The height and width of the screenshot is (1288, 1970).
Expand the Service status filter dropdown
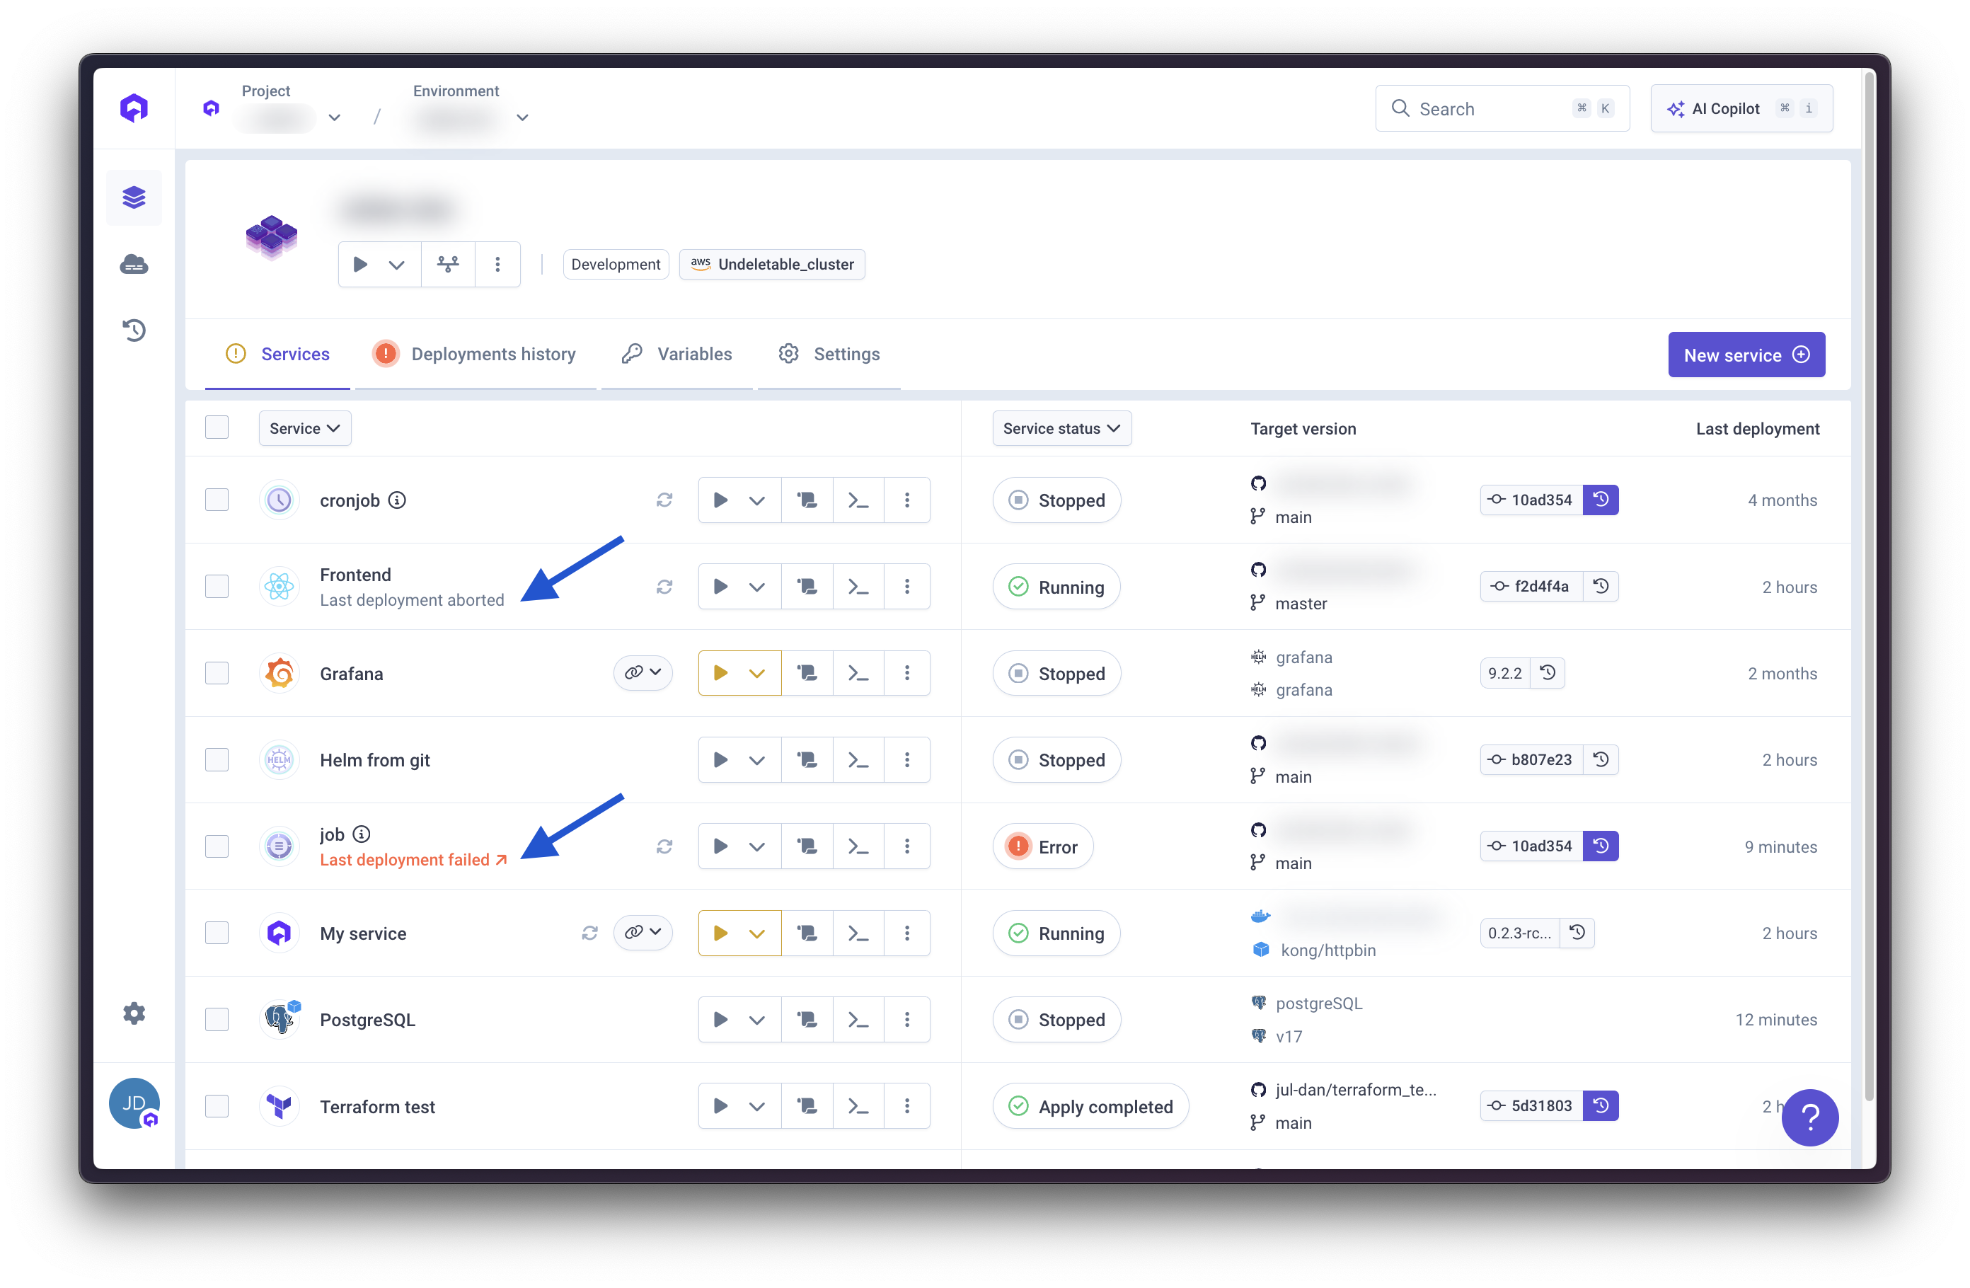(x=1061, y=429)
